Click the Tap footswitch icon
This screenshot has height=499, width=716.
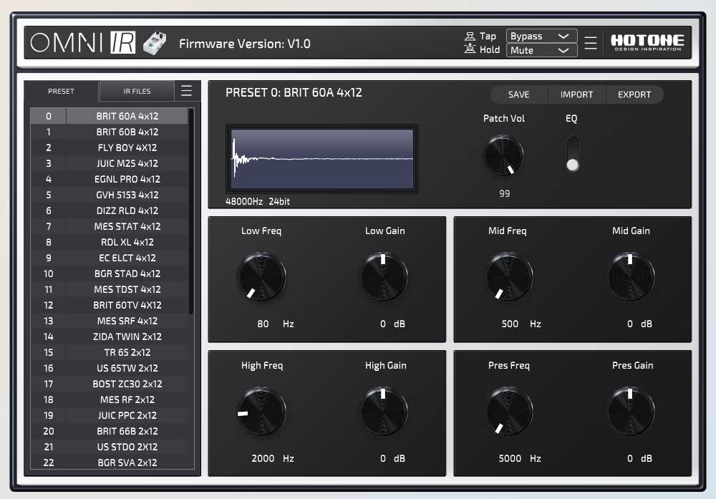[x=470, y=36]
